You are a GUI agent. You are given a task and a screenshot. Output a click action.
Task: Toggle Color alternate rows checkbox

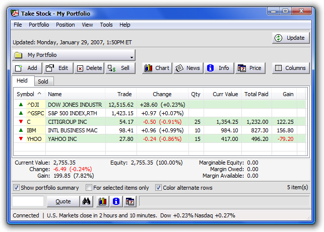(158, 188)
